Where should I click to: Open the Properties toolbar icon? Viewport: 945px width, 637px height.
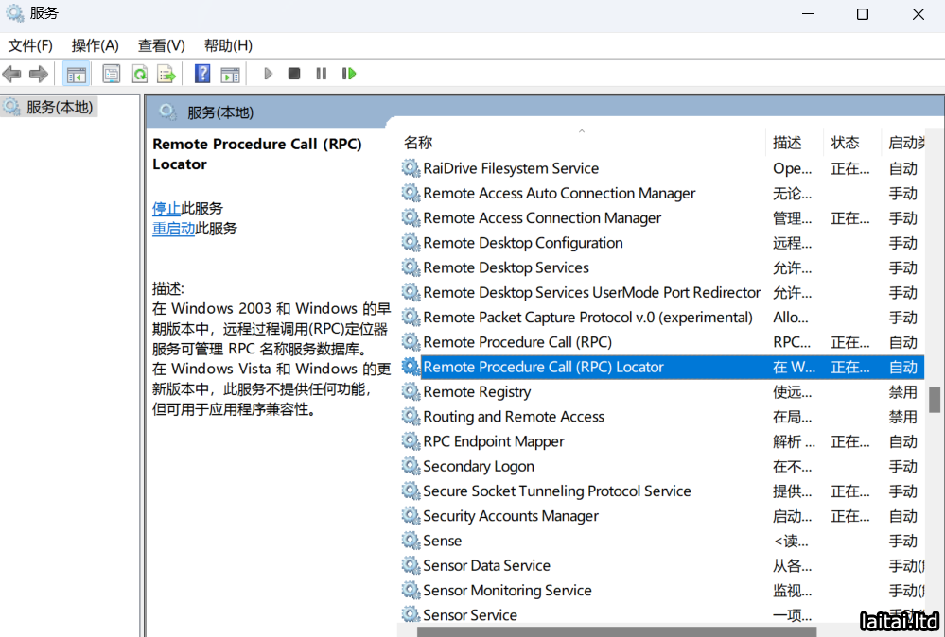tap(112, 74)
